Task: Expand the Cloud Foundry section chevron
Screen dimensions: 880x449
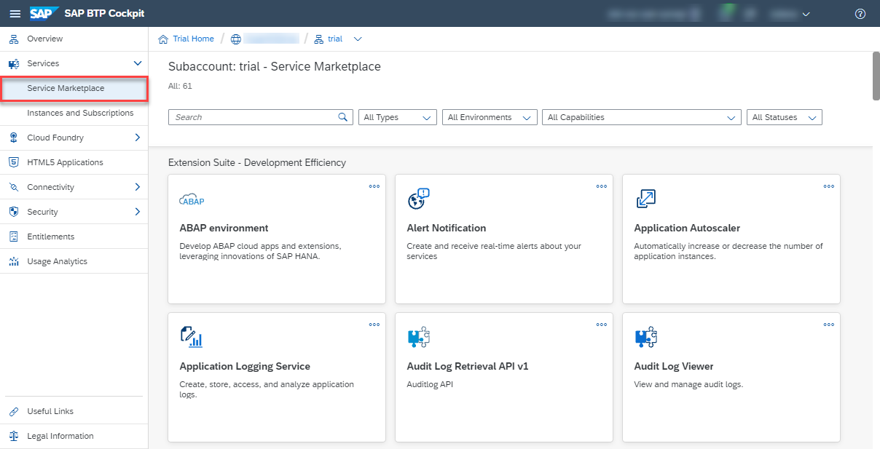Action: tap(138, 138)
